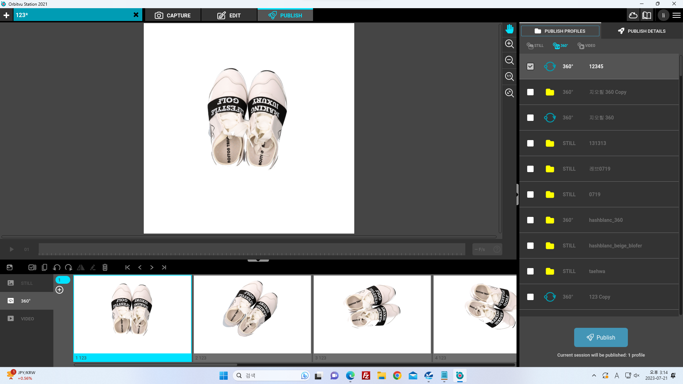Select STILL in the media sidebar
Image resolution: width=683 pixels, height=384 pixels.
27,283
